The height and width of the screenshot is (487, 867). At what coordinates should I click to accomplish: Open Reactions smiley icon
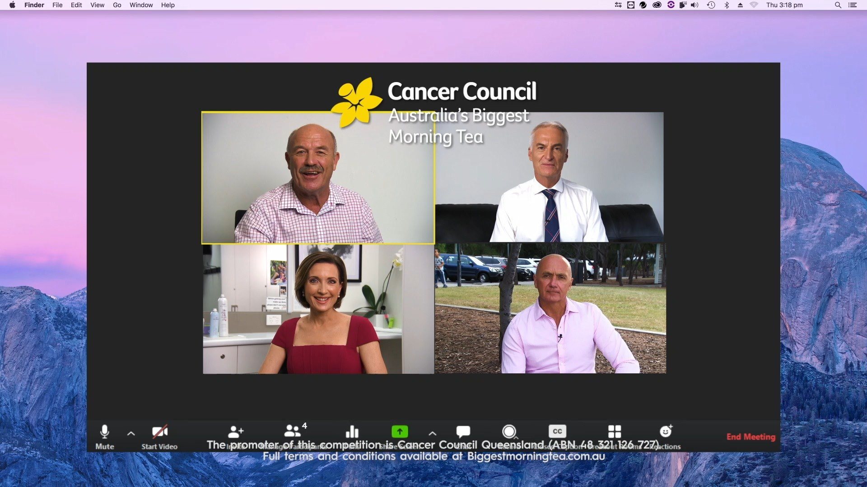click(666, 431)
